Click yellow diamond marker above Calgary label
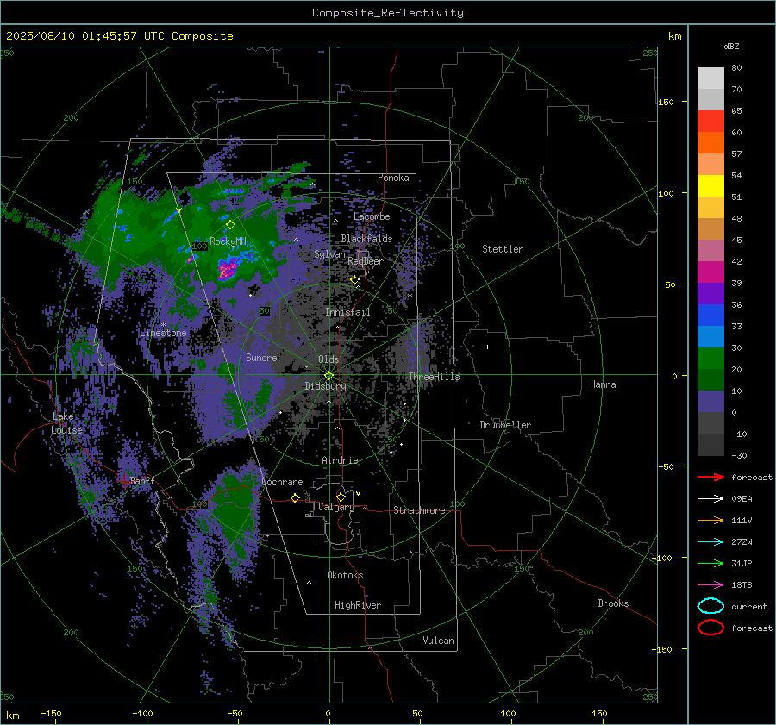 pyautogui.click(x=341, y=497)
